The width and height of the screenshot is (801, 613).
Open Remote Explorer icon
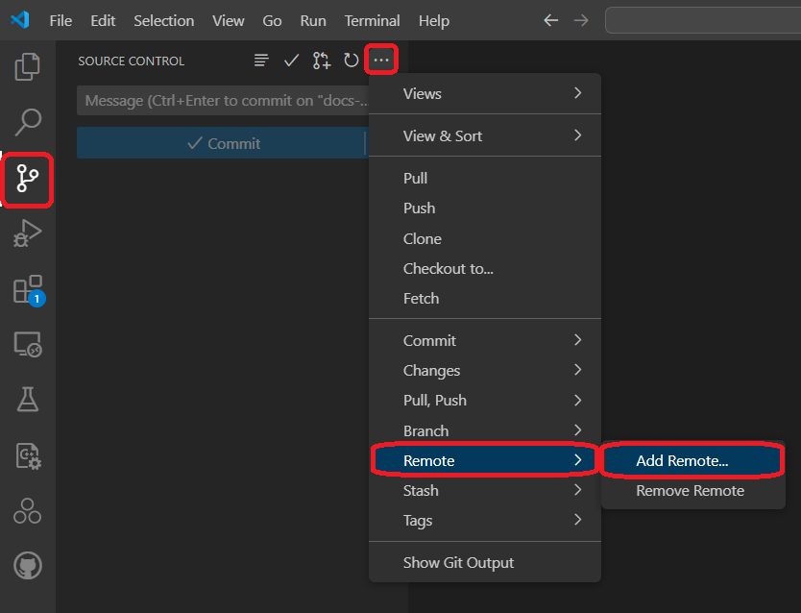coord(28,344)
